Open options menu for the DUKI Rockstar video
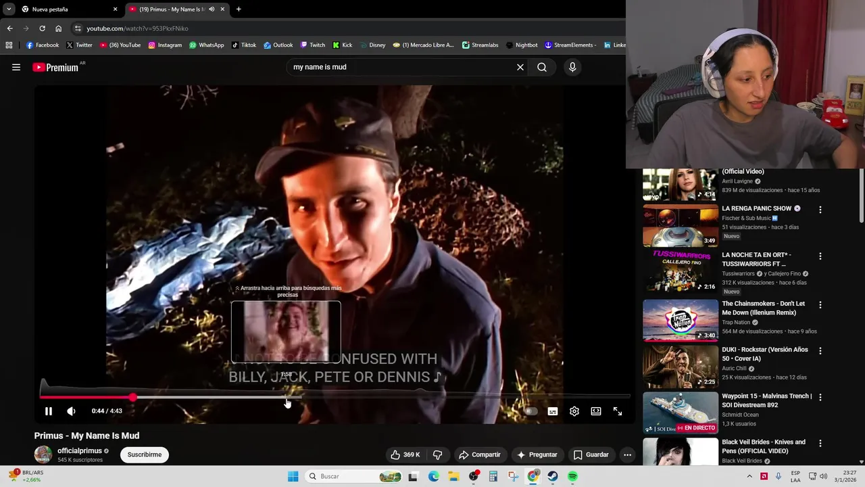Screen dimensions: 865x487 [820, 351]
